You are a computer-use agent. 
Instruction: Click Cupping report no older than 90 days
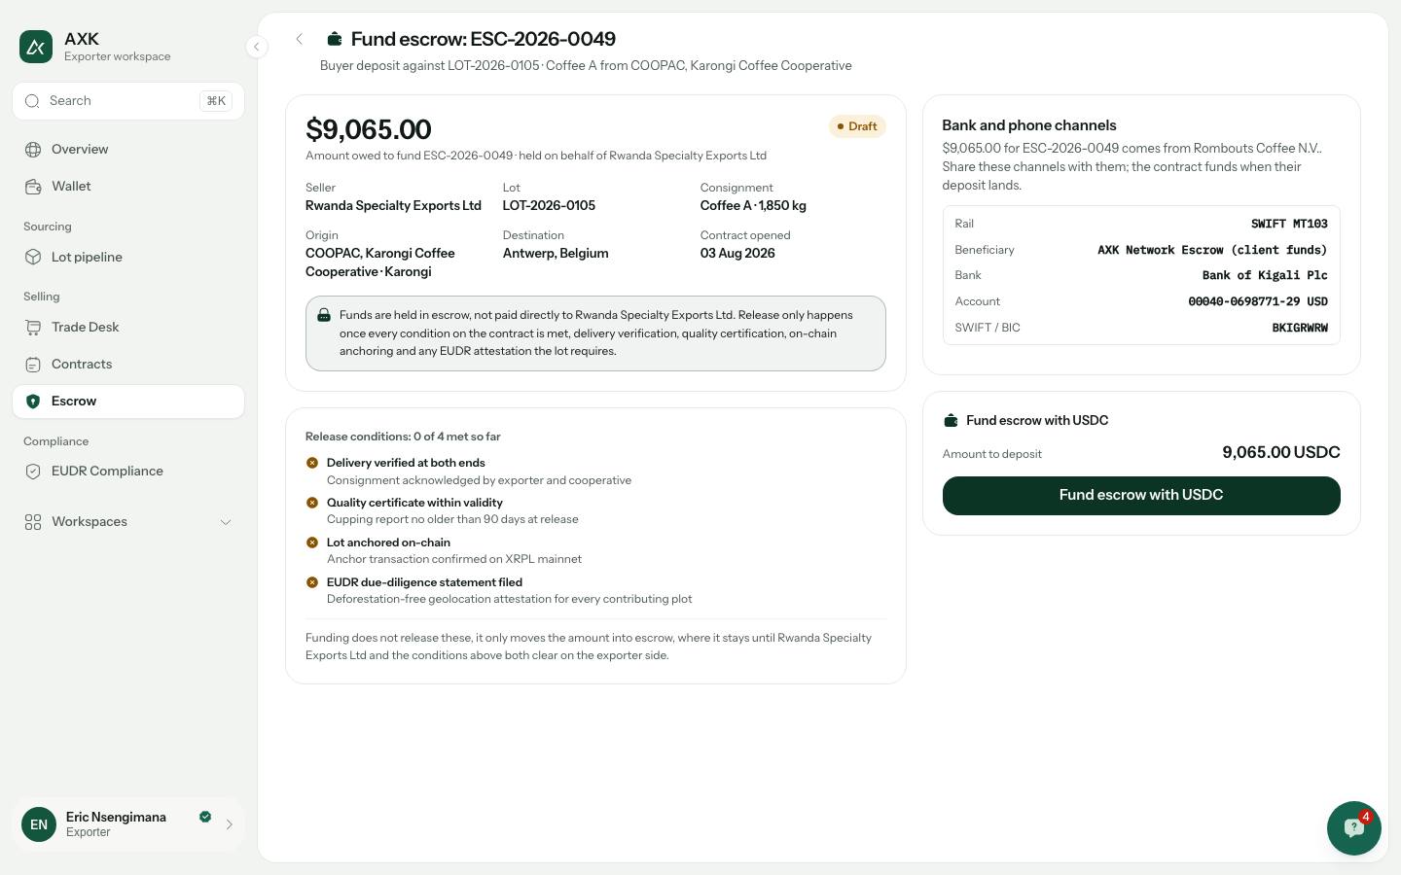click(x=452, y=519)
